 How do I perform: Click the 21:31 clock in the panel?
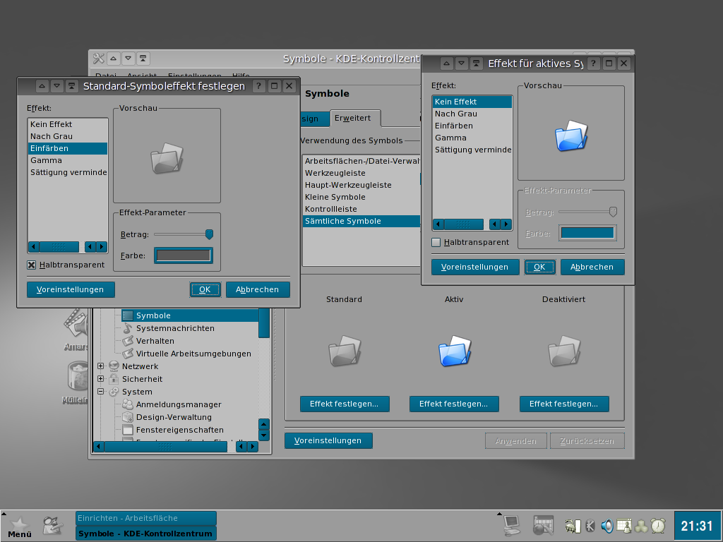[x=697, y=526]
